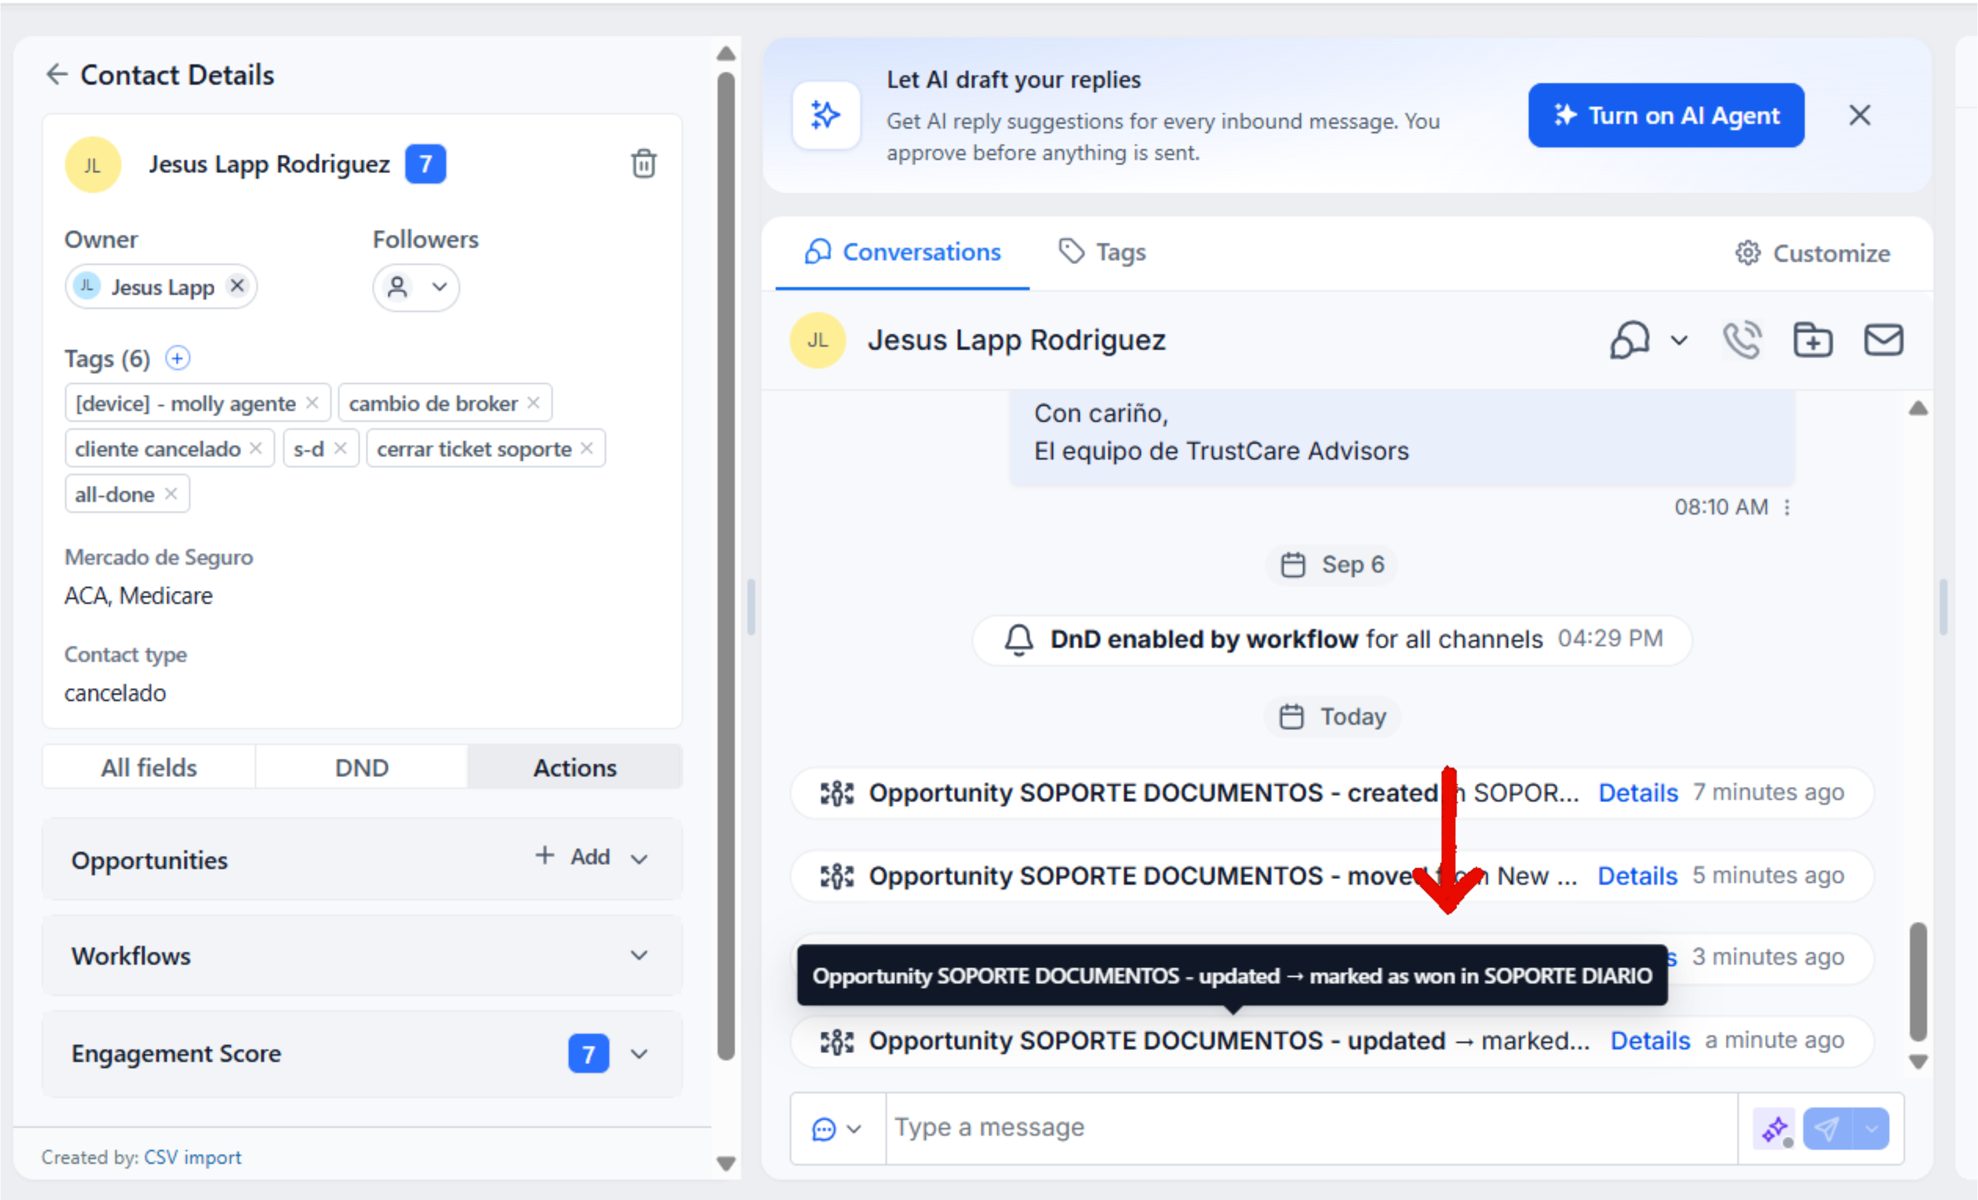The width and height of the screenshot is (1978, 1200).
Task: Remove the 's-d' tag
Action: (x=340, y=448)
